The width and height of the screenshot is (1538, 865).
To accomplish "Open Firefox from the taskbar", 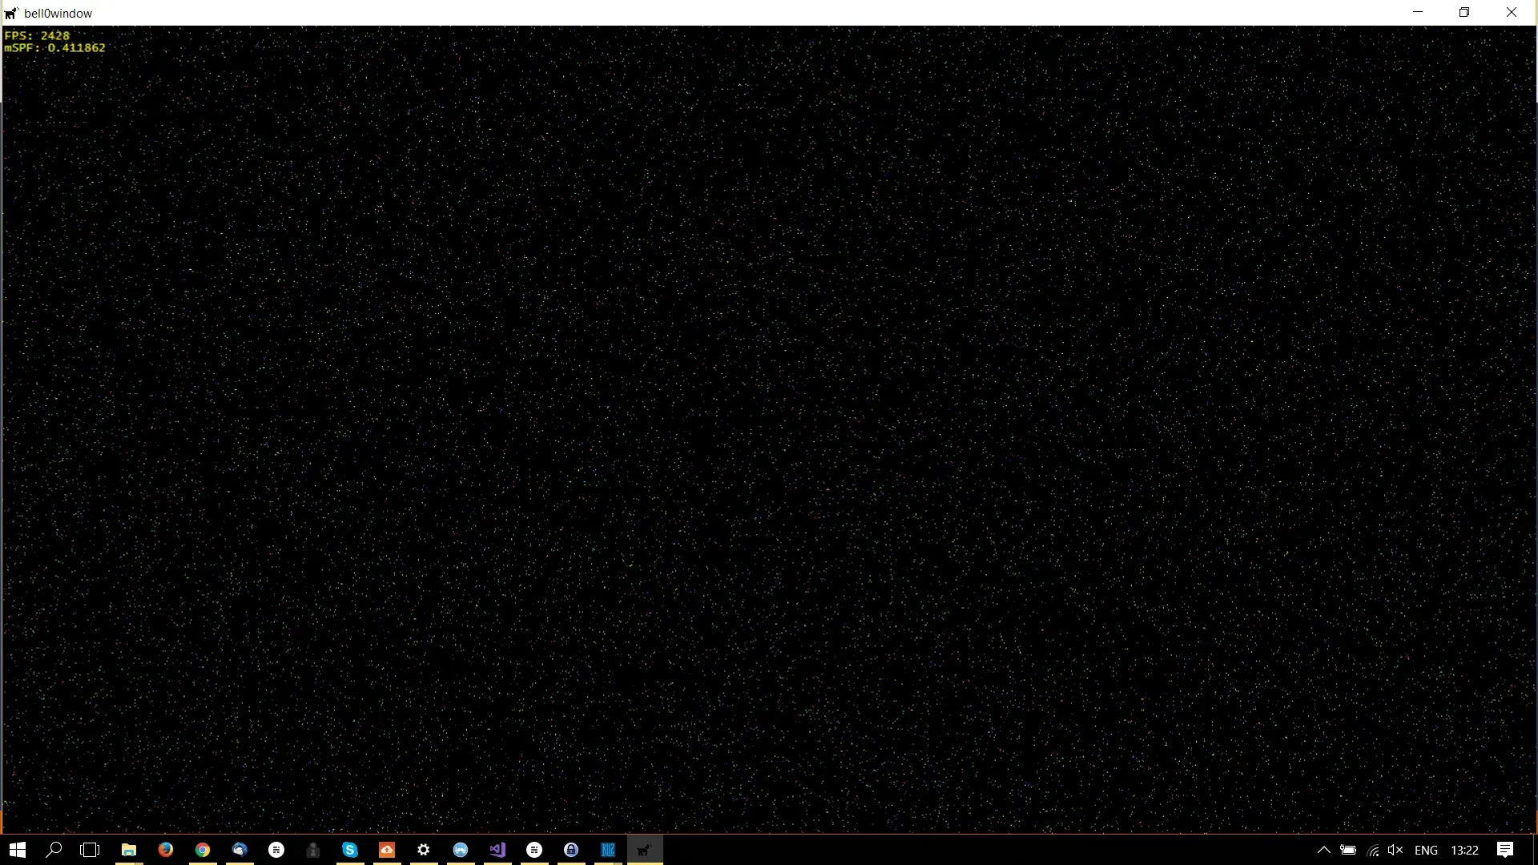I will (166, 850).
